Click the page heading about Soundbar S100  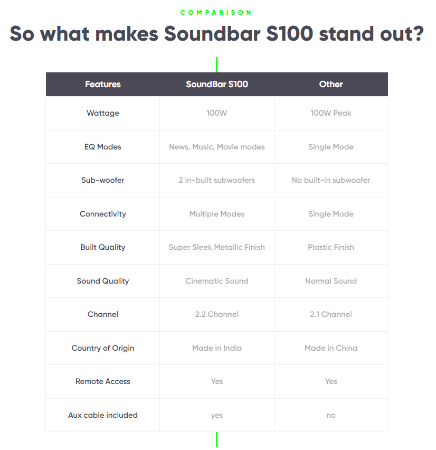(x=217, y=34)
